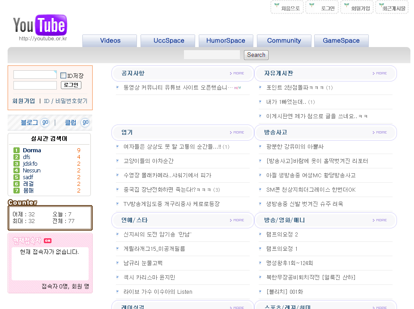The width and height of the screenshot is (414, 309).
Task: Open the 회원가입 button in top bar
Action: [x=357, y=8]
